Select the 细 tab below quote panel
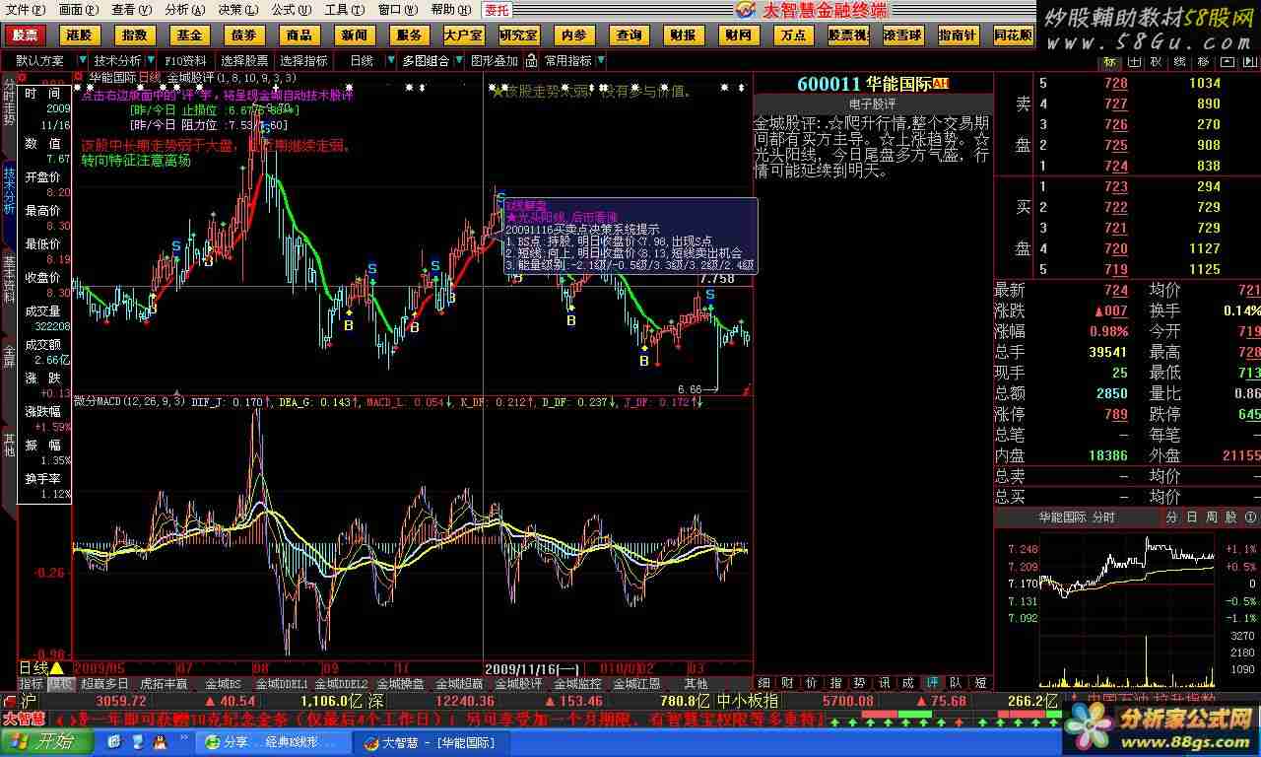This screenshot has width=1261, height=757. [764, 682]
